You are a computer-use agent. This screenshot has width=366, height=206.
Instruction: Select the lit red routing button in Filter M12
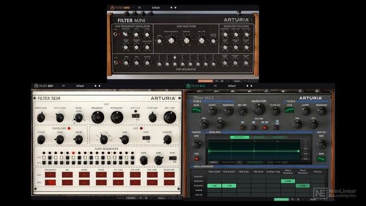[x=264, y=128]
